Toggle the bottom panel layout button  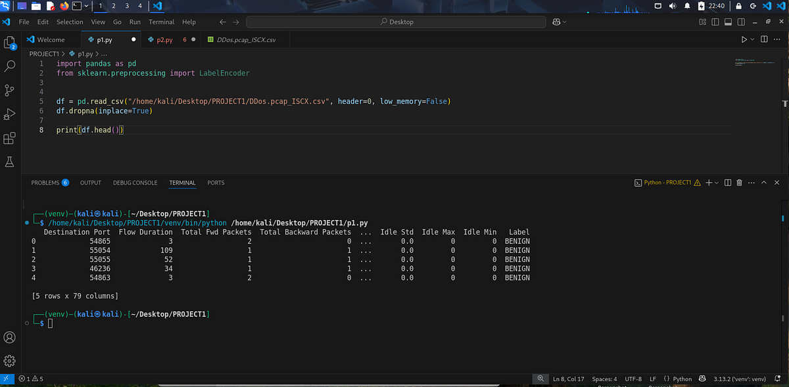tap(727, 22)
